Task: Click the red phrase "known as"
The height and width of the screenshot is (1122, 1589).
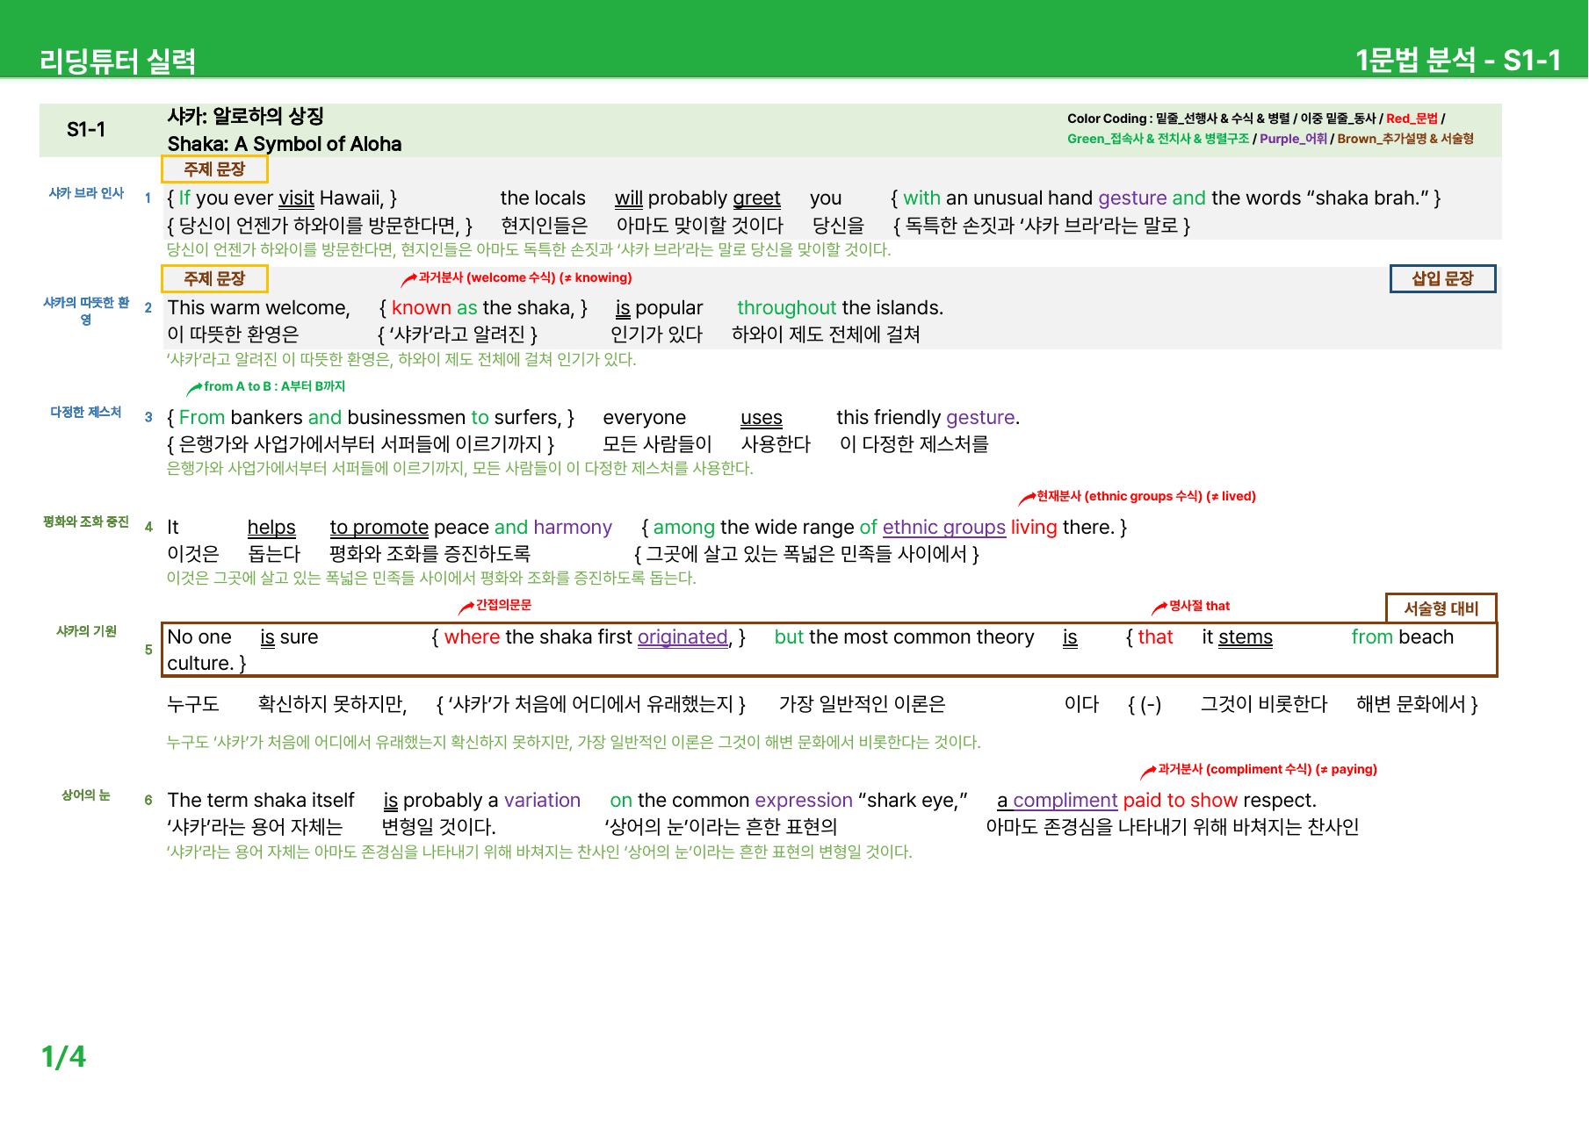Action: (435, 308)
